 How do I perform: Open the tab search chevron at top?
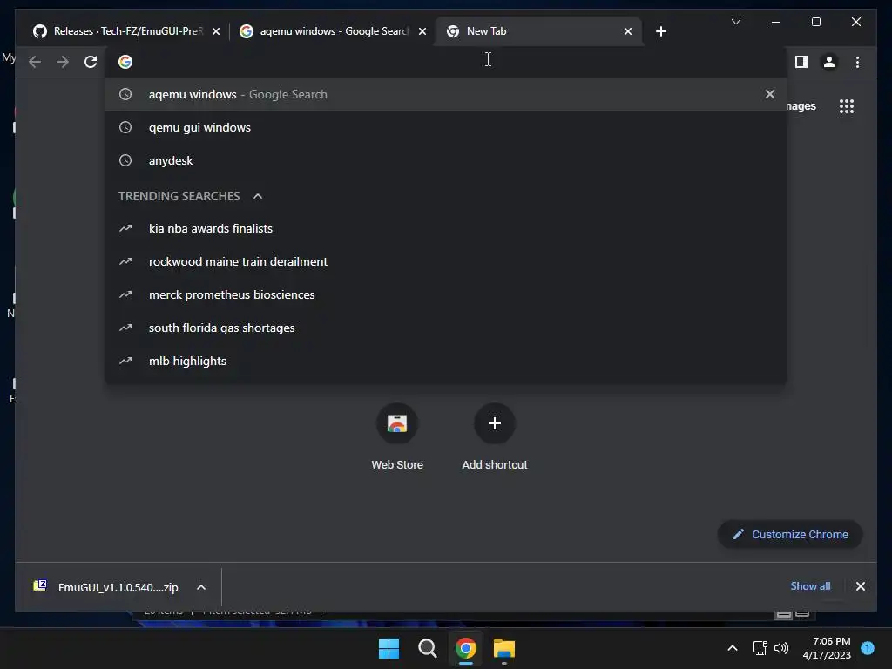pos(735,22)
